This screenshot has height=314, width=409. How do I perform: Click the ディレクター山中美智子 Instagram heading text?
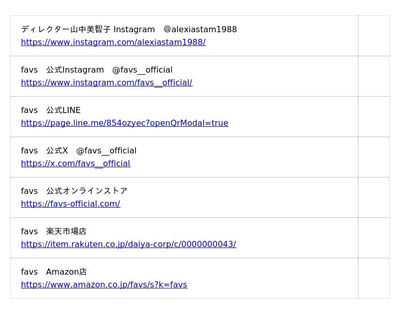tap(129, 30)
